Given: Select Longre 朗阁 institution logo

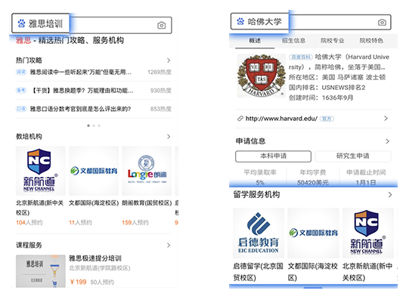Looking at the screenshot, I should pyautogui.click(x=147, y=171).
